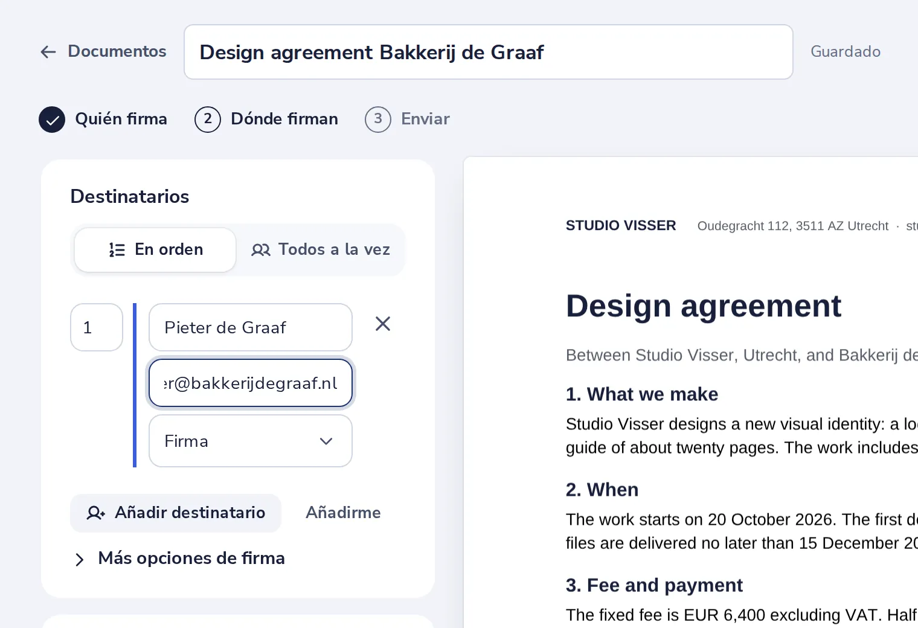The image size is (918, 628).
Task: Switch to 'Todos a la vez' signing mode
Action: [x=320, y=250]
